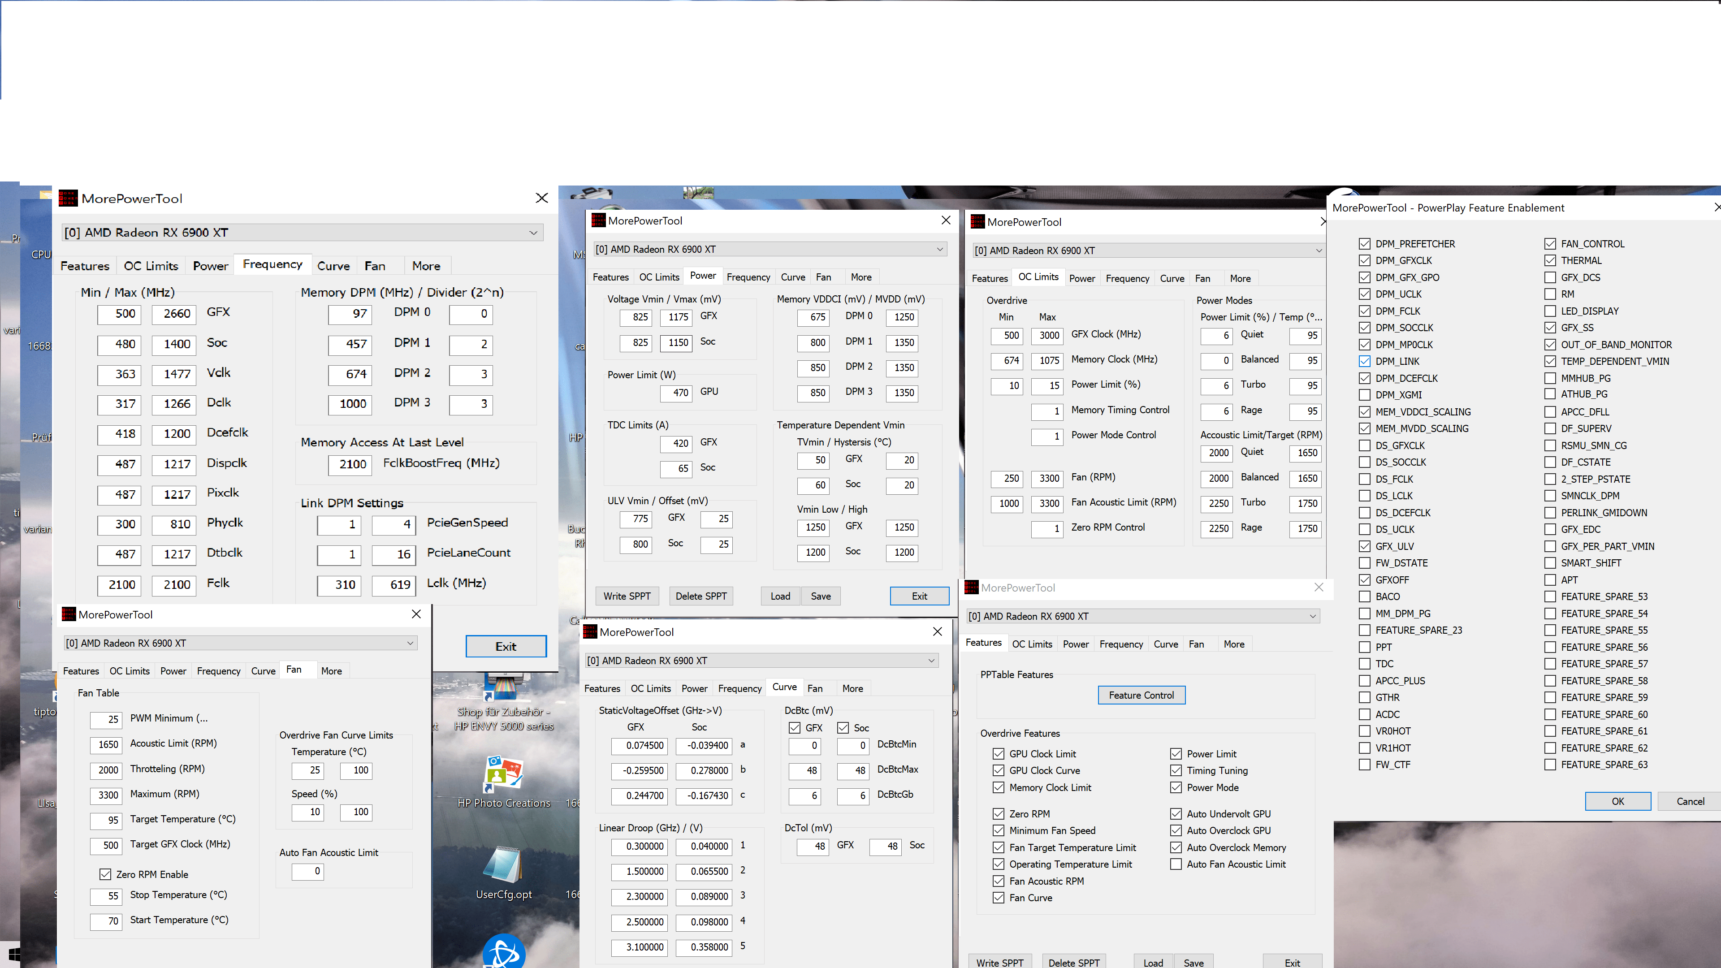This screenshot has width=1721, height=968.
Task: Edit Acoustic Limit field 1650 in Fan window
Action: pos(106,745)
